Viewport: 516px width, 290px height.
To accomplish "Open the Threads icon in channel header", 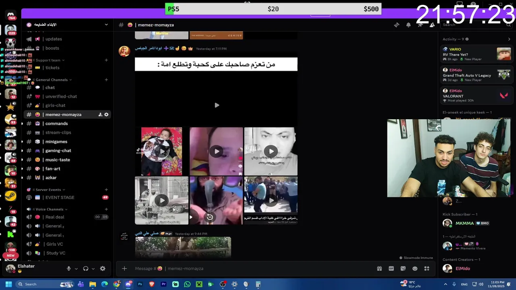I will [x=397, y=25].
